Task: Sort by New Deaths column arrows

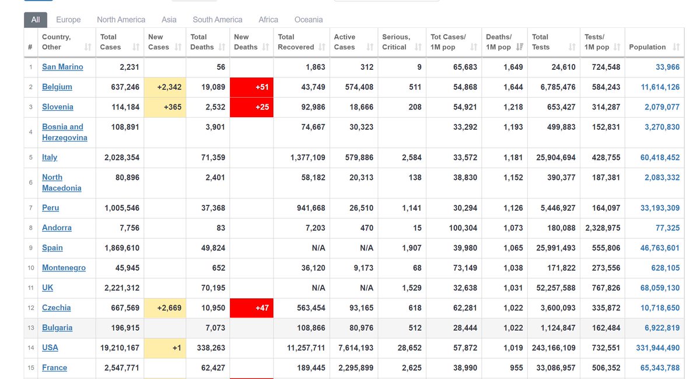Action: coord(266,47)
